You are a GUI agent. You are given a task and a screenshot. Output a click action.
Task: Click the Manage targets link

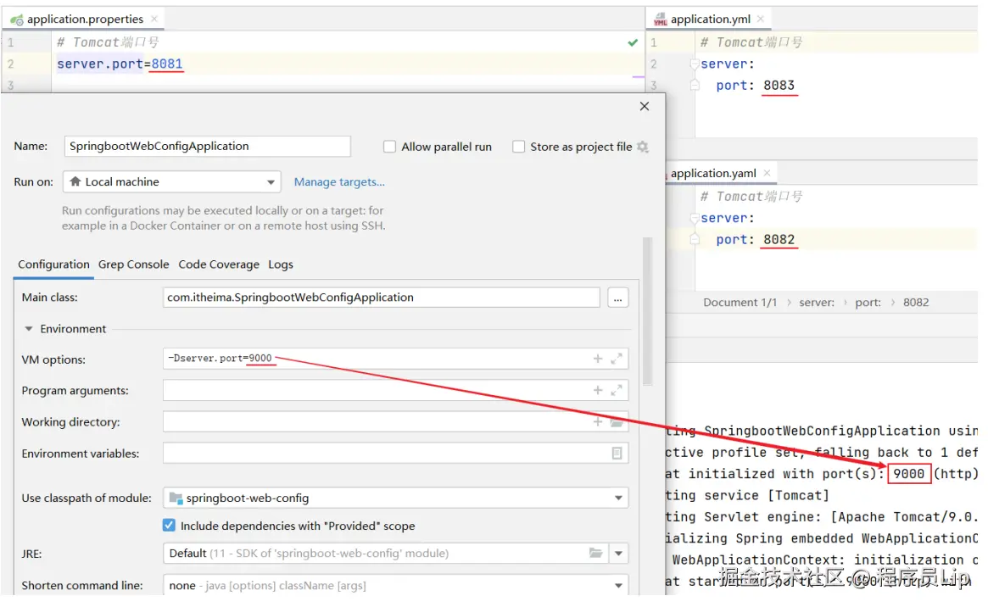pyautogui.click(x=339, y=182)
